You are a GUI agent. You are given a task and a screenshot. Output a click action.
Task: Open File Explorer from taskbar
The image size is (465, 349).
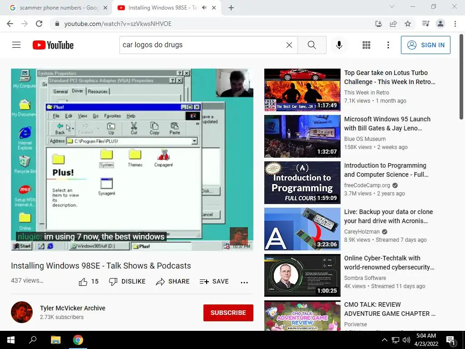point(55,340)
